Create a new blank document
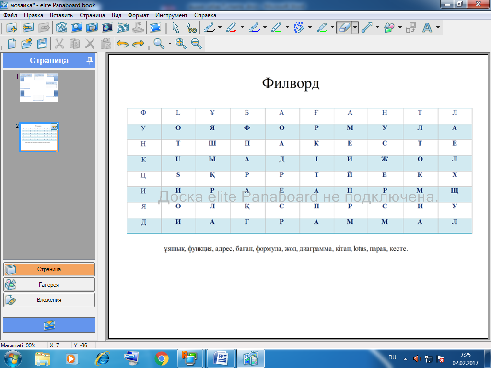Viewport: 491px width, 368px height. tap(12, 44)
